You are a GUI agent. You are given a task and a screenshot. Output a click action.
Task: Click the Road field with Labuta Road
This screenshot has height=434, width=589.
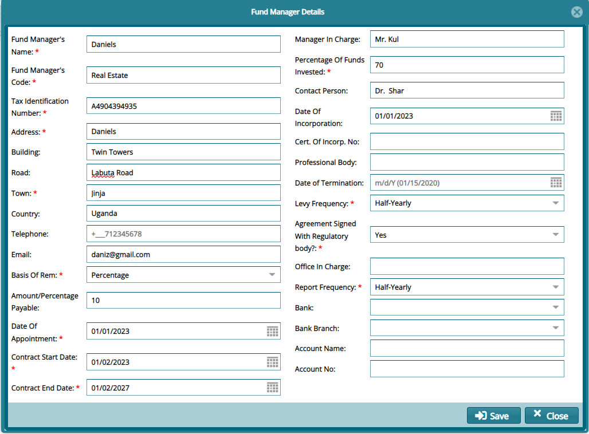coord(183,173)
